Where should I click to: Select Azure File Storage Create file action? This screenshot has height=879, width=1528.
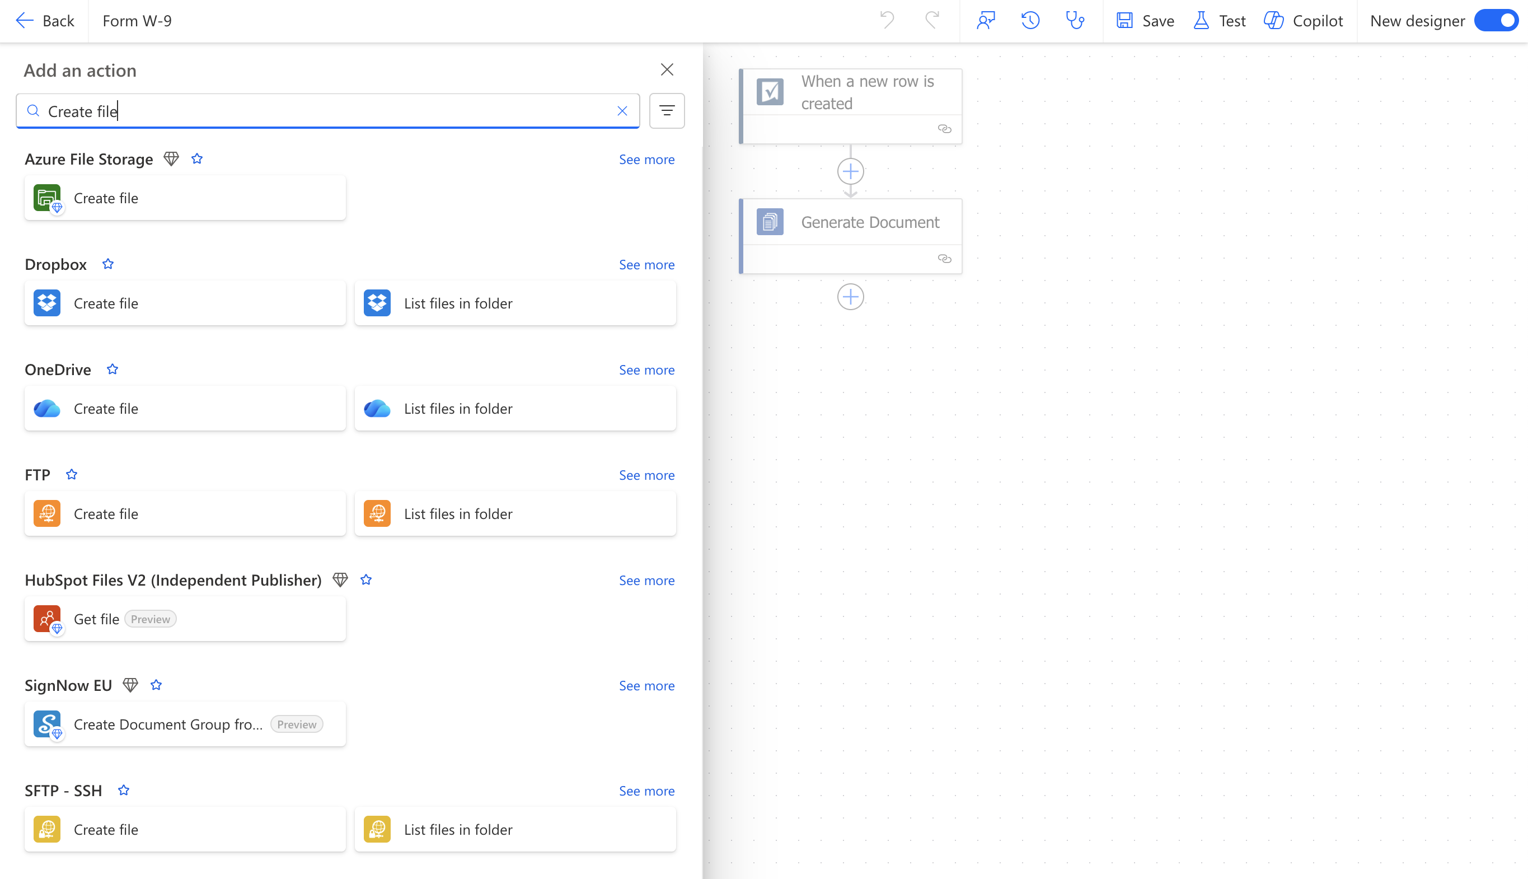pyautogui.click(x=185, y=198)
